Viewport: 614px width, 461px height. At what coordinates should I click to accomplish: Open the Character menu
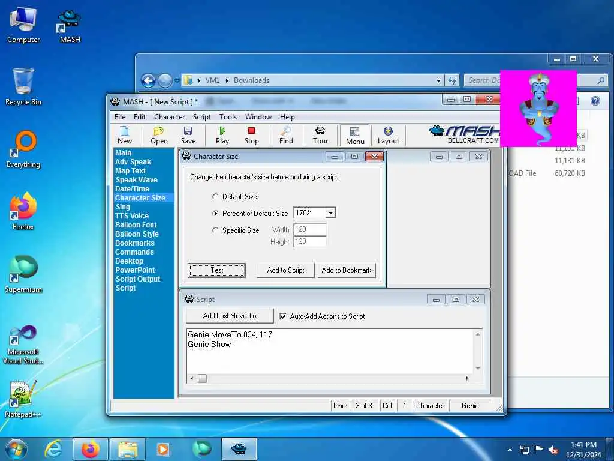tap(169, 117)
